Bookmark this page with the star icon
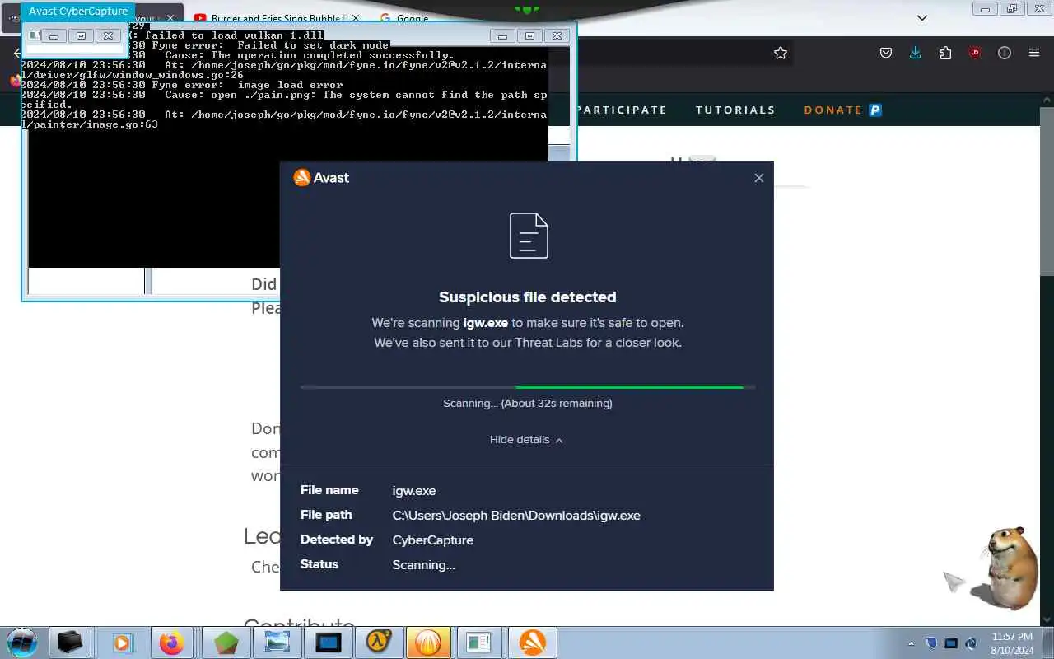The width and height of the screenshot is (1054, 659). click(x=781, y=53)
